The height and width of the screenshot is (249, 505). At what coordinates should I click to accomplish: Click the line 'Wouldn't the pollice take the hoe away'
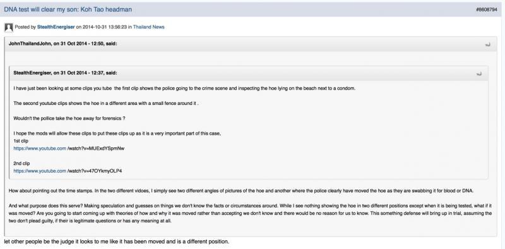click(69, 118)
